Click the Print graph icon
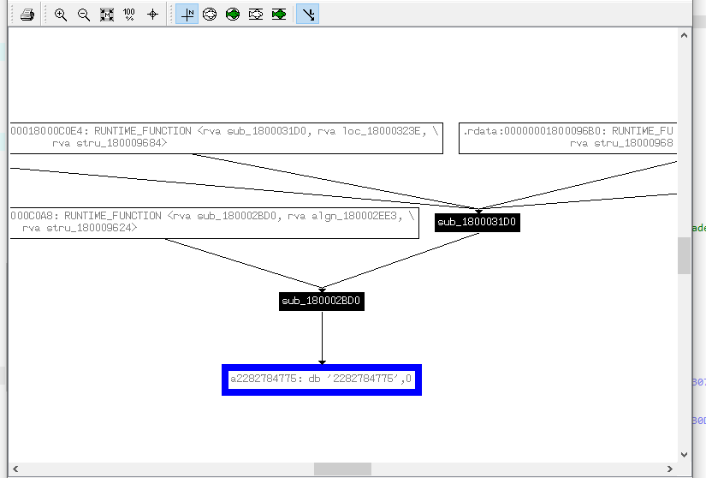706x478 pixels. pyautogui.click(x=27, y=15)
